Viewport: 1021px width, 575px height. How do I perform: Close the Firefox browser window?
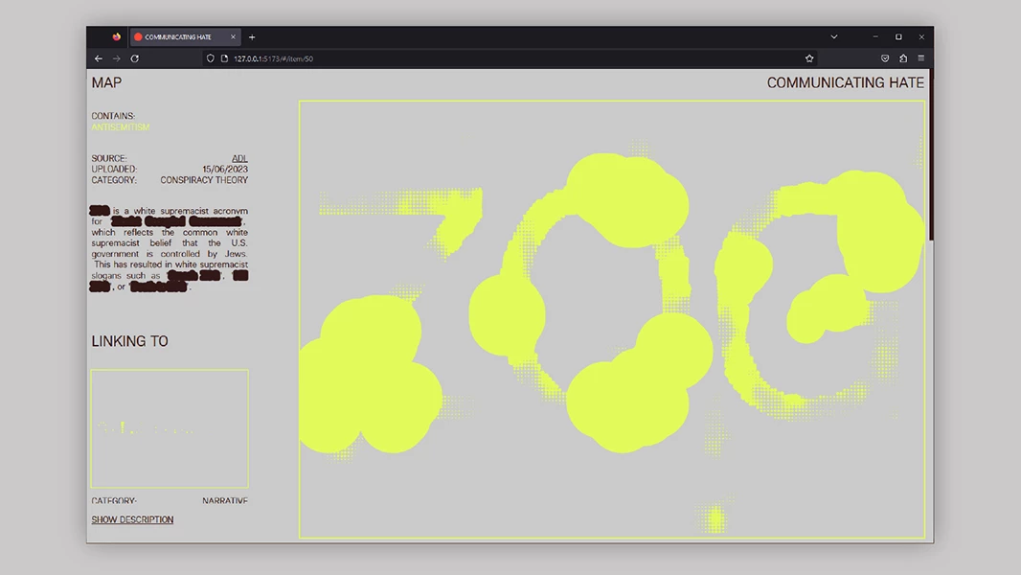pyautogui.click(x=921, y=37)
